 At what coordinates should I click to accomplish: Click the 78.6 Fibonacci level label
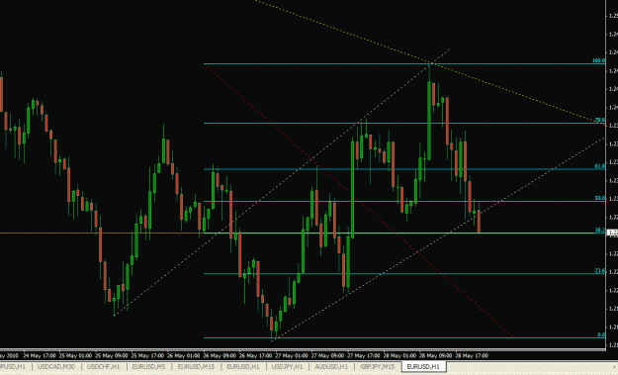[x=599, y=120]
